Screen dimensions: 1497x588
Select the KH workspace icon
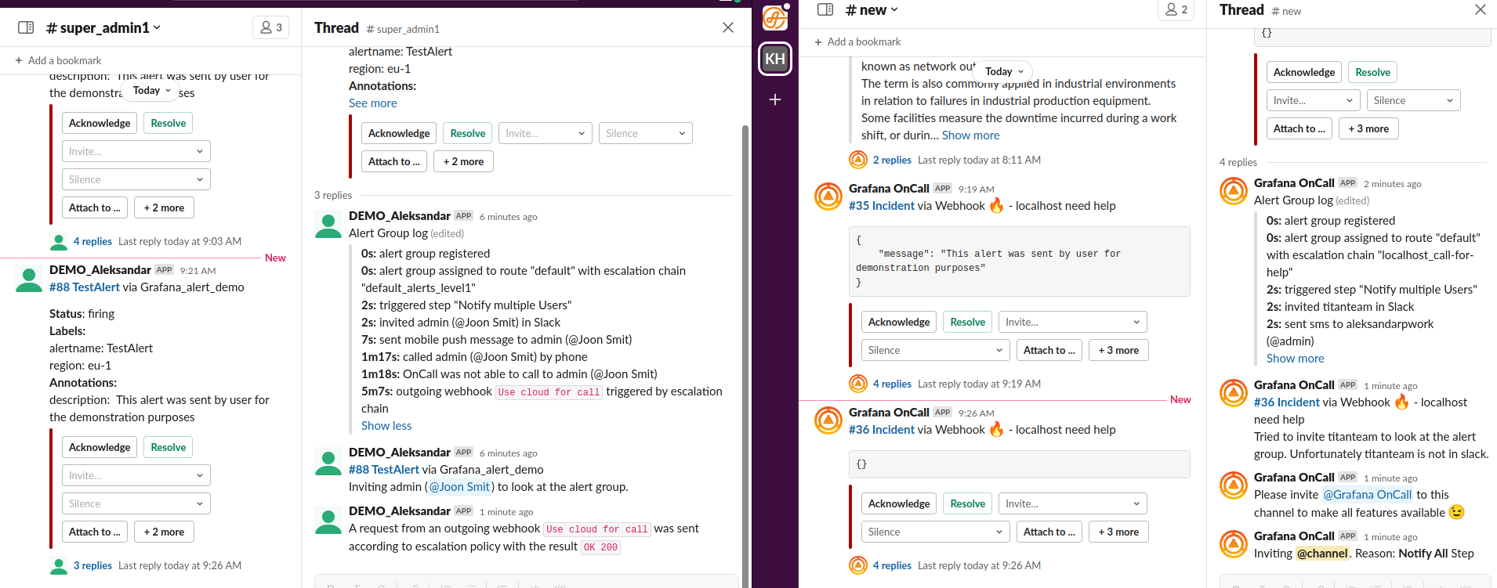775,59
